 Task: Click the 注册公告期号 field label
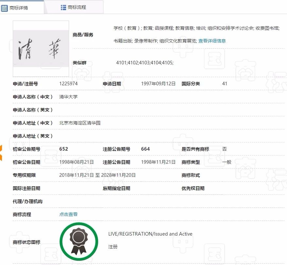click(117, 149)
